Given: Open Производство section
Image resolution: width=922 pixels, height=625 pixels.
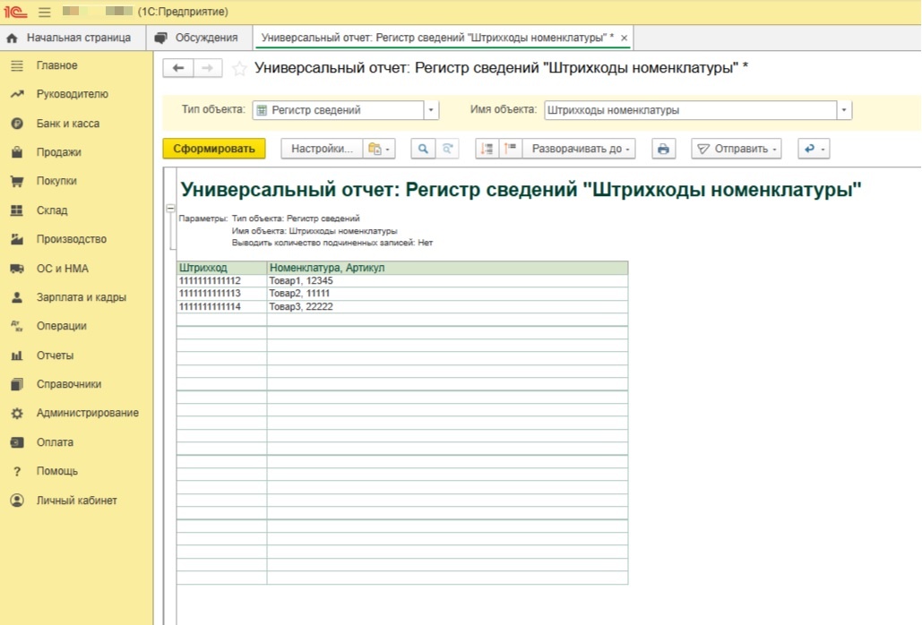Looking at the screenshot, I should click(x=71, y=239).
